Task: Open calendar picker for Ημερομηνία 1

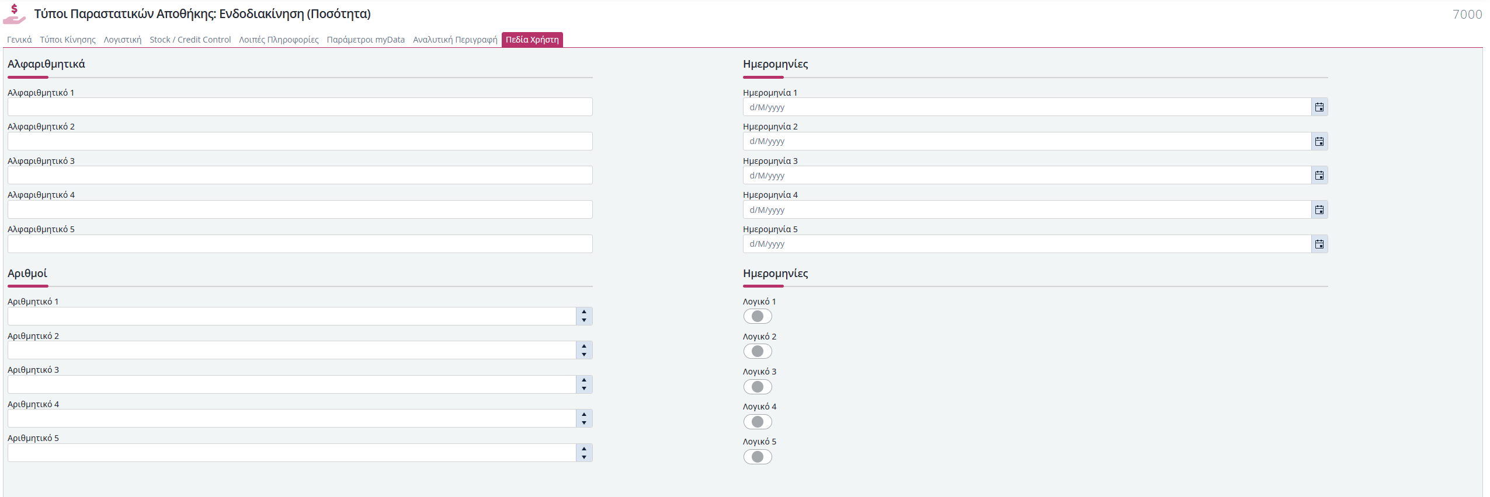Action: tap(1319, 107)
